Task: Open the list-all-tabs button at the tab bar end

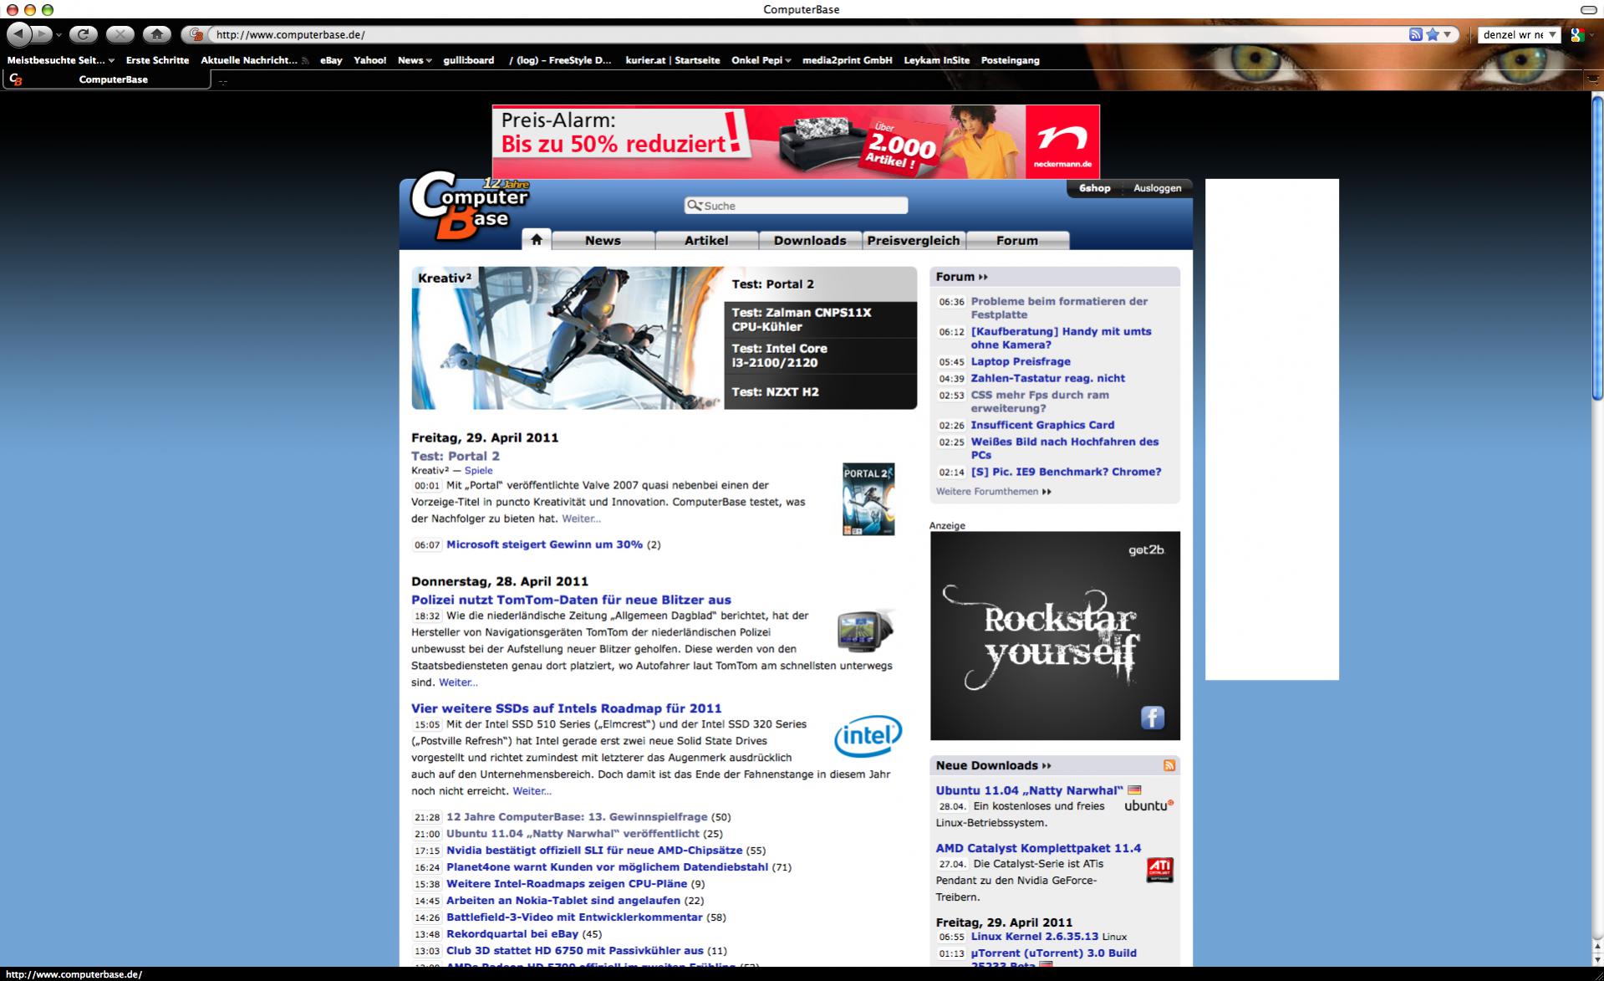Action: pos(1593,79)
